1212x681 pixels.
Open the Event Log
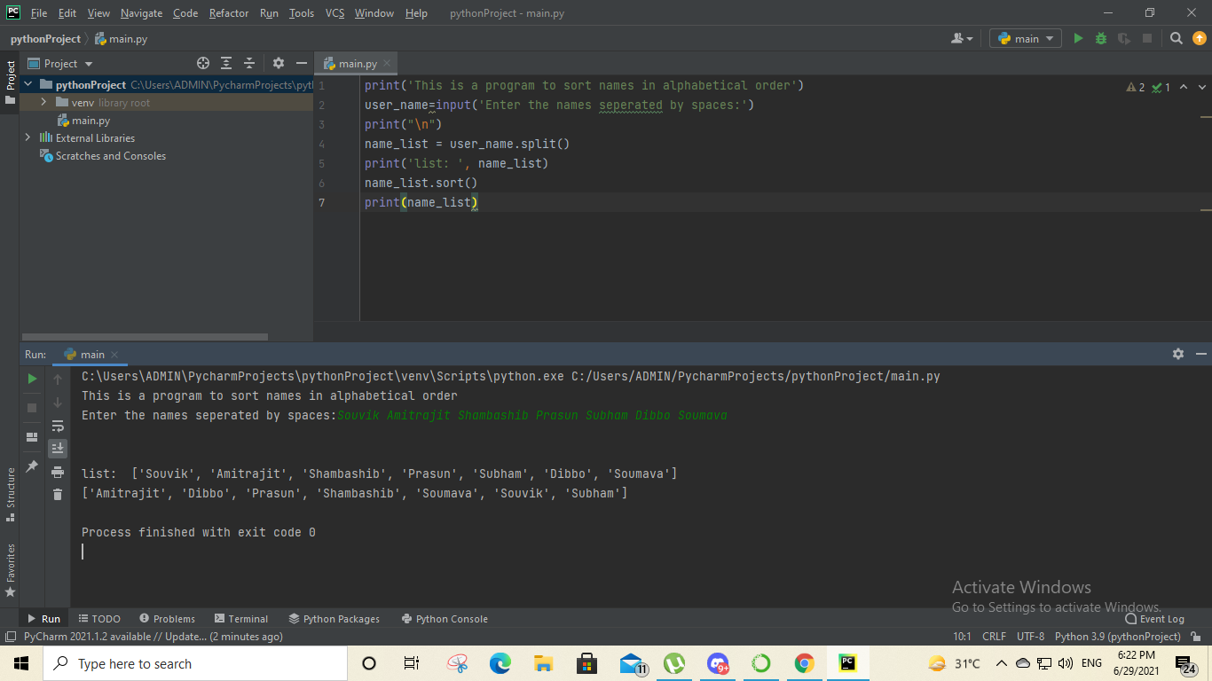1154,619
